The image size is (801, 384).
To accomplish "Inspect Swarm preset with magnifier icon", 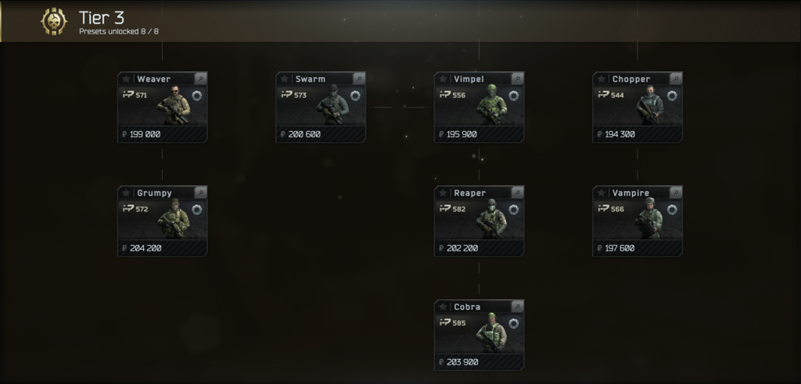I will 359,79.
